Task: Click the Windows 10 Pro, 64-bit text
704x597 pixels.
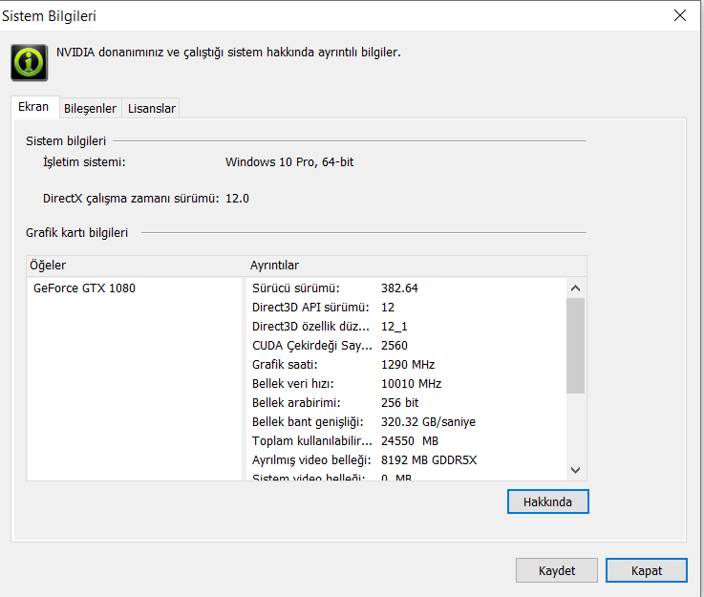Action: tap(289, 162)
